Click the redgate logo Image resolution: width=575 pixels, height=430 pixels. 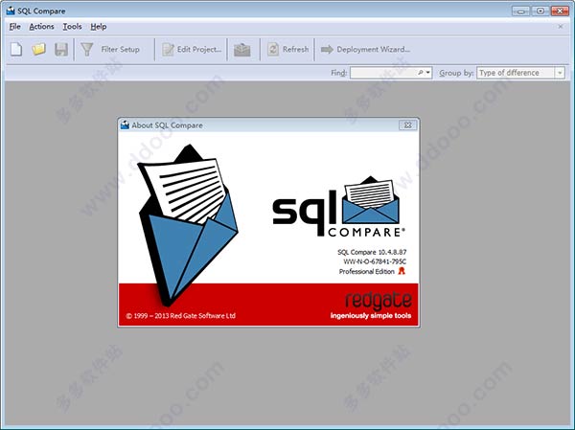379,302
